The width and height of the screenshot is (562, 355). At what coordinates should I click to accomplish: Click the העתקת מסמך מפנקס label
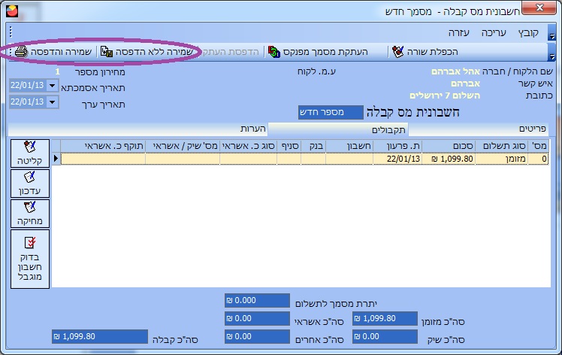coord(325,52)
